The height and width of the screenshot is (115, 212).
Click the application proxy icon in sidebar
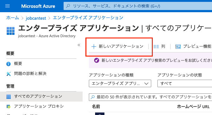[x=8, y=107]
